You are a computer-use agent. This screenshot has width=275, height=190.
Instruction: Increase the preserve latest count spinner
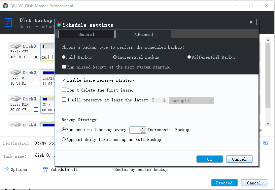[x=164, y=99]
